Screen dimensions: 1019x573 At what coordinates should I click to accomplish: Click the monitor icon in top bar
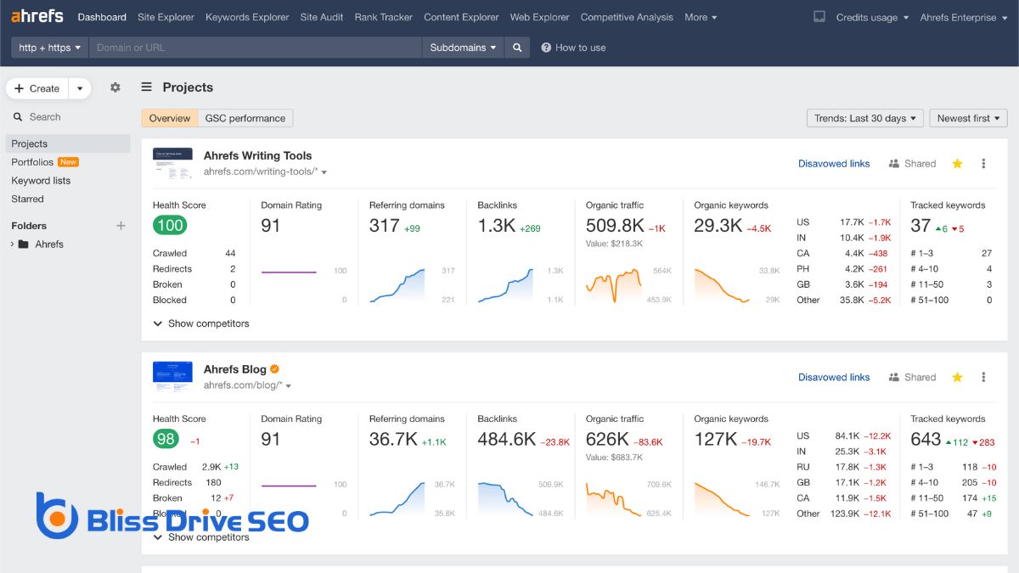819,16
